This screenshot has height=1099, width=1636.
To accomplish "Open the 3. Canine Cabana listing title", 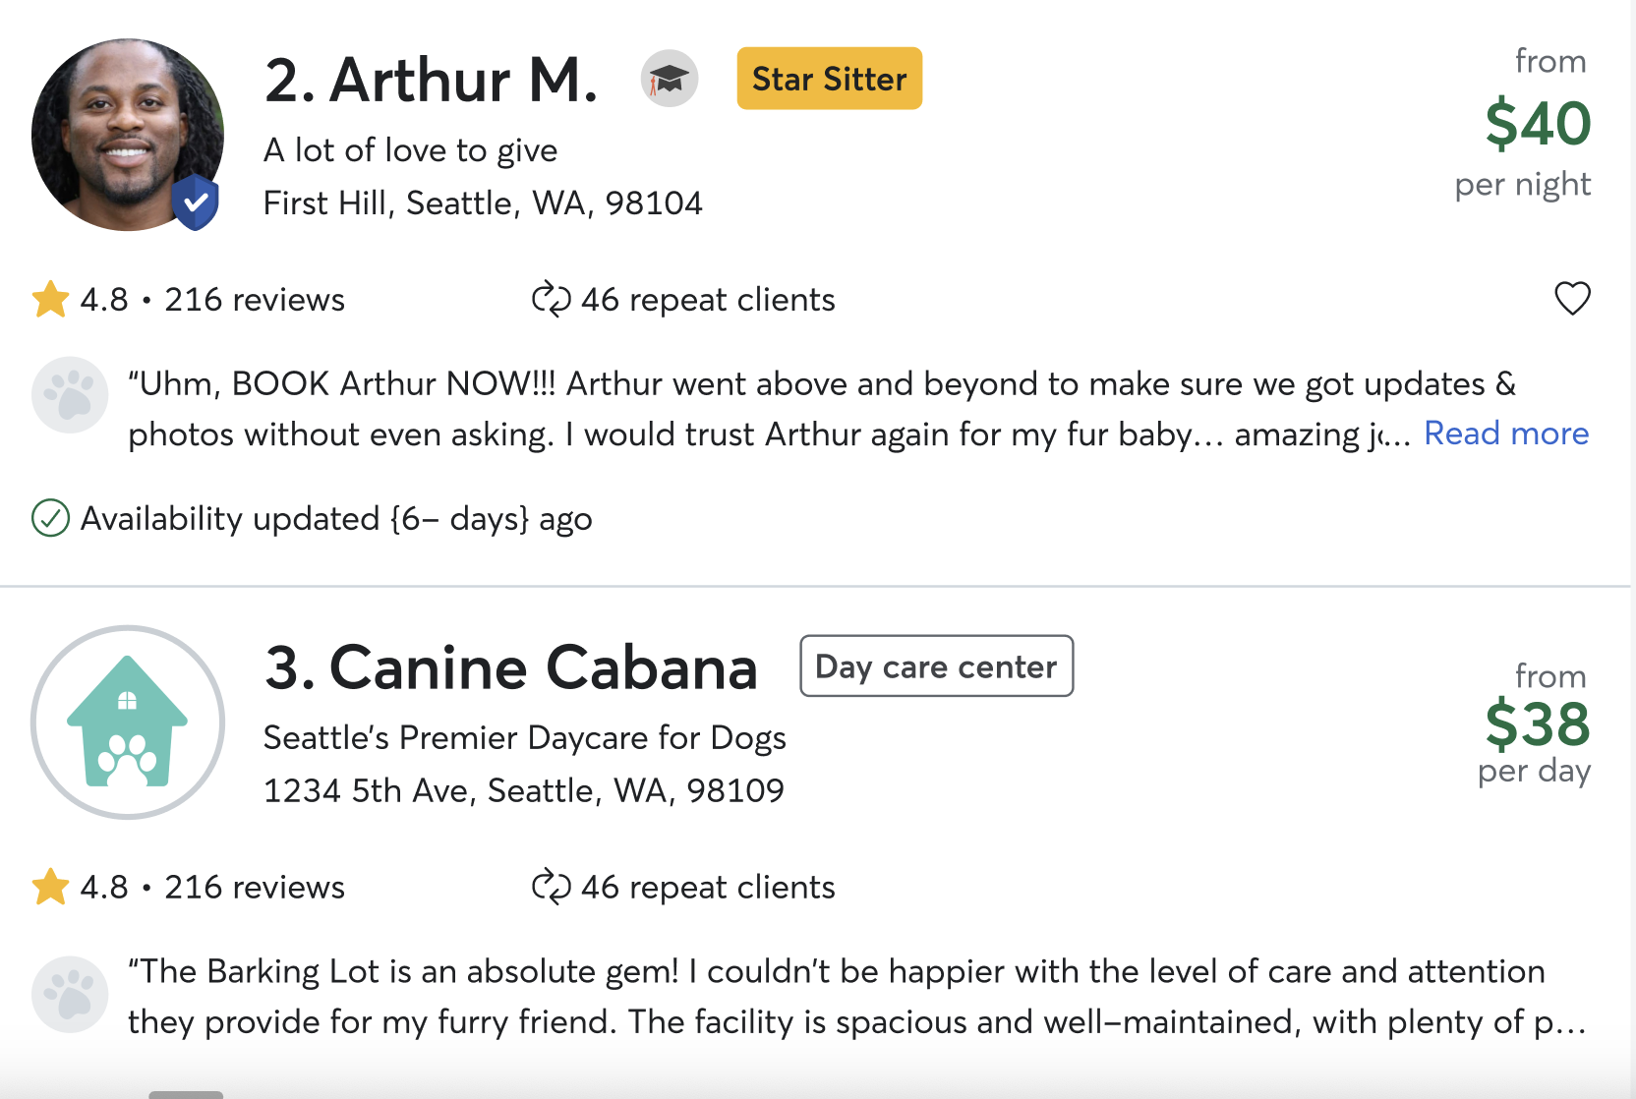I will pyautogui.click(x=510, y=667).
